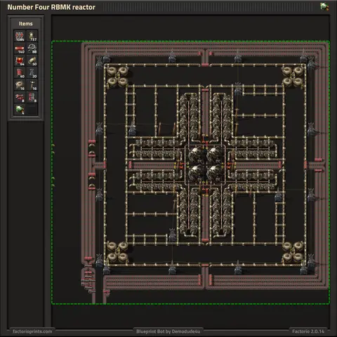The height and width of the screenshot is (337, 337).
Task: Click the Blueprint Bot by Demodude4u label
Action: click(x=168, y=331)
